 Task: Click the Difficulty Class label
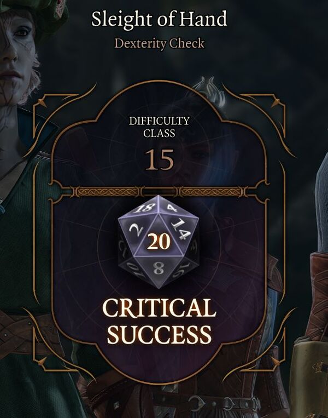pos(159,127)
